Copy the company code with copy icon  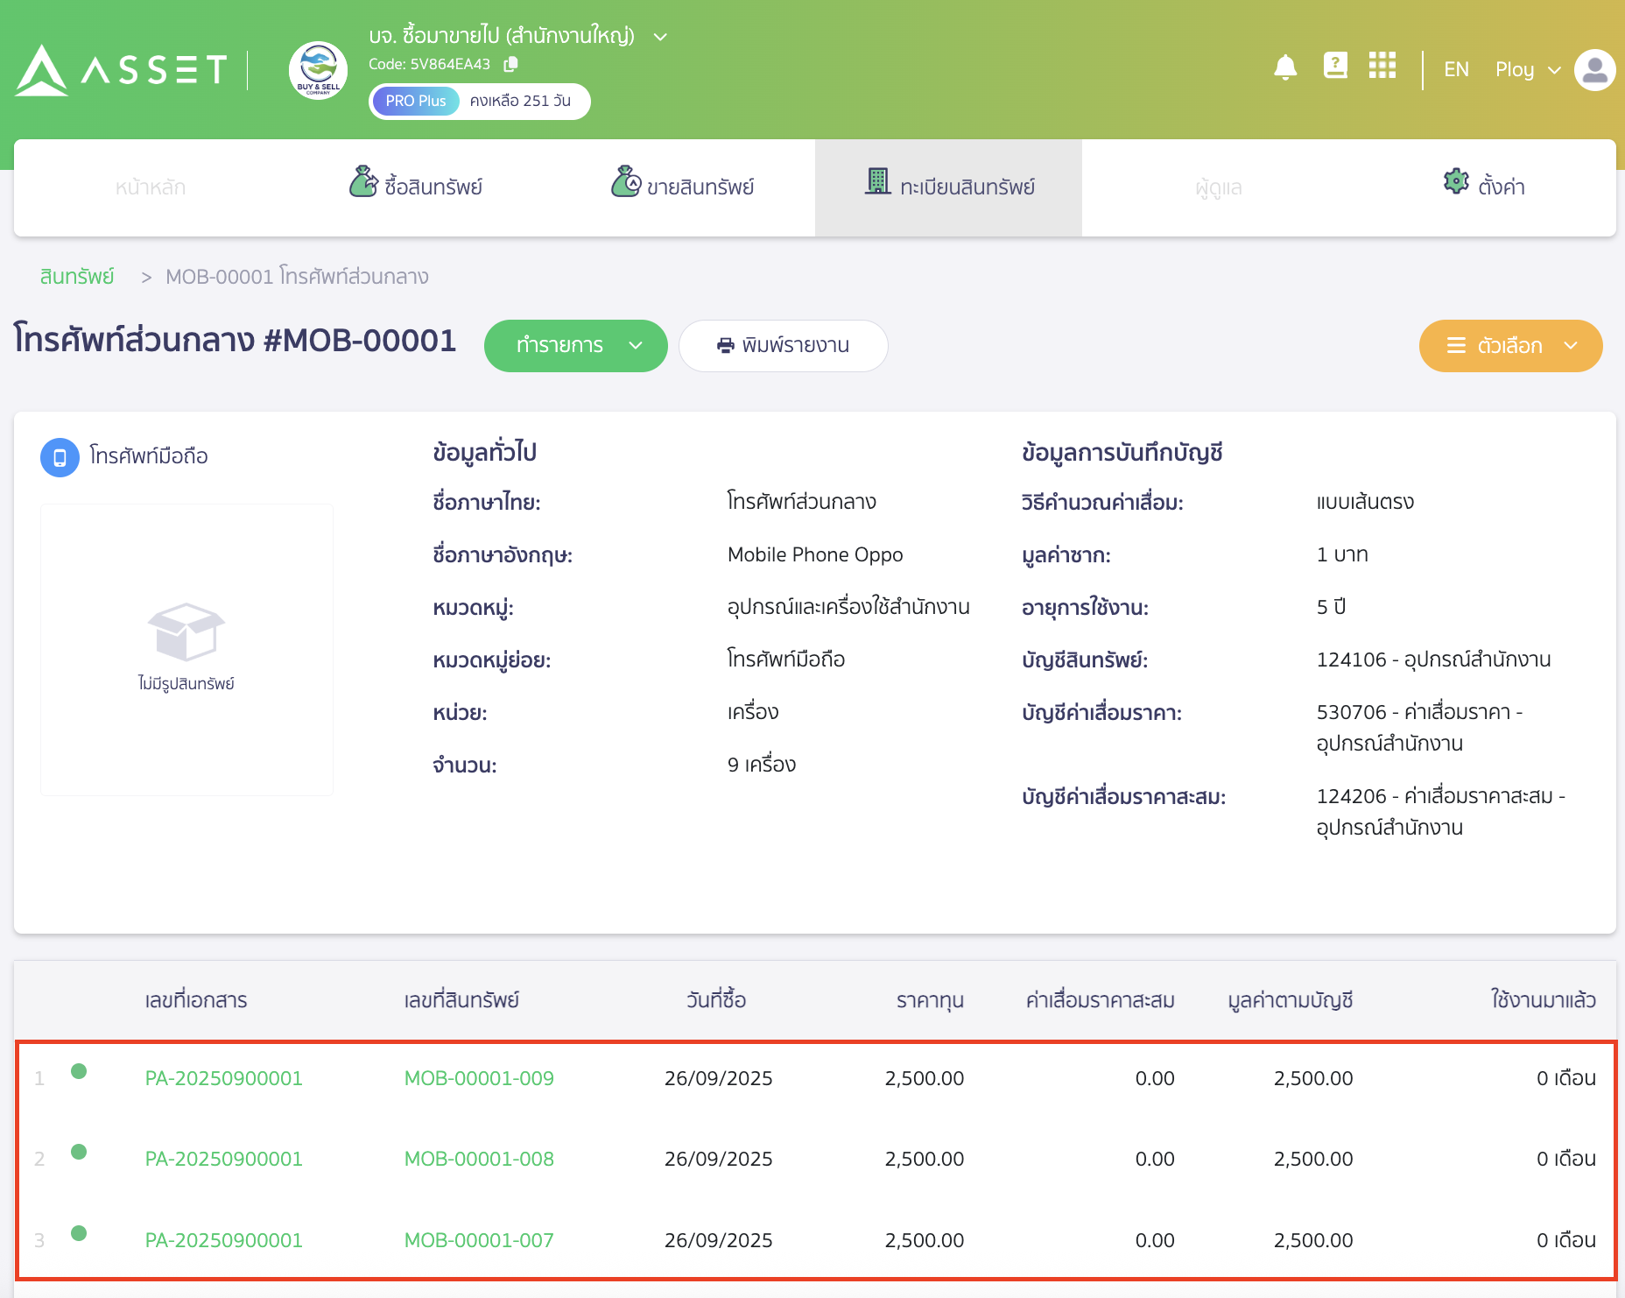(x=511, y=64)
